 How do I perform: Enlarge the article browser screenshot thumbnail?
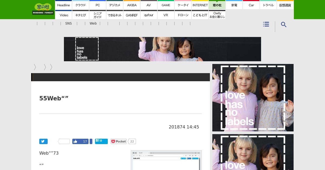(x=166, y=160)
